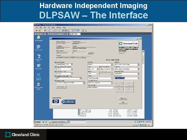
Task: Click the Cleveland Clinic logo in DLPSAW window
Action: (129, 44)
